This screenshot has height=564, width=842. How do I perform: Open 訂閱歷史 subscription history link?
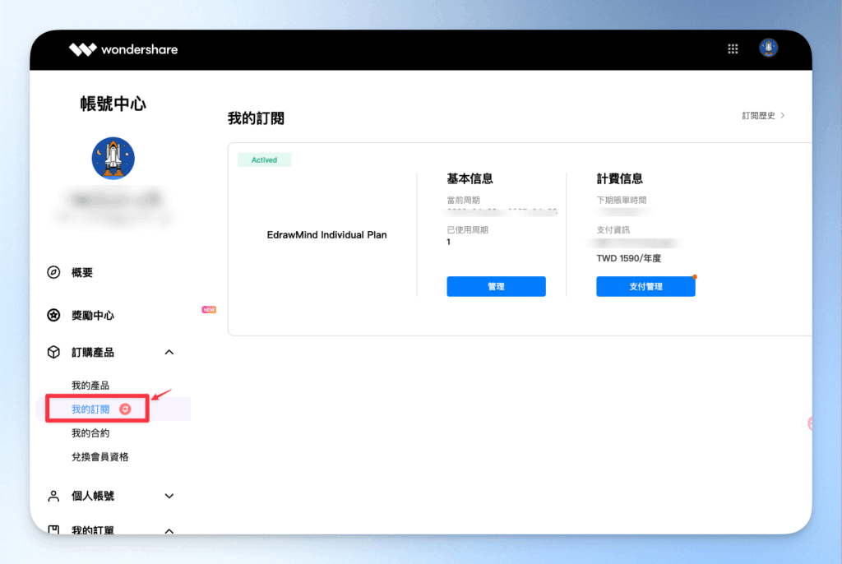(758, 115)
